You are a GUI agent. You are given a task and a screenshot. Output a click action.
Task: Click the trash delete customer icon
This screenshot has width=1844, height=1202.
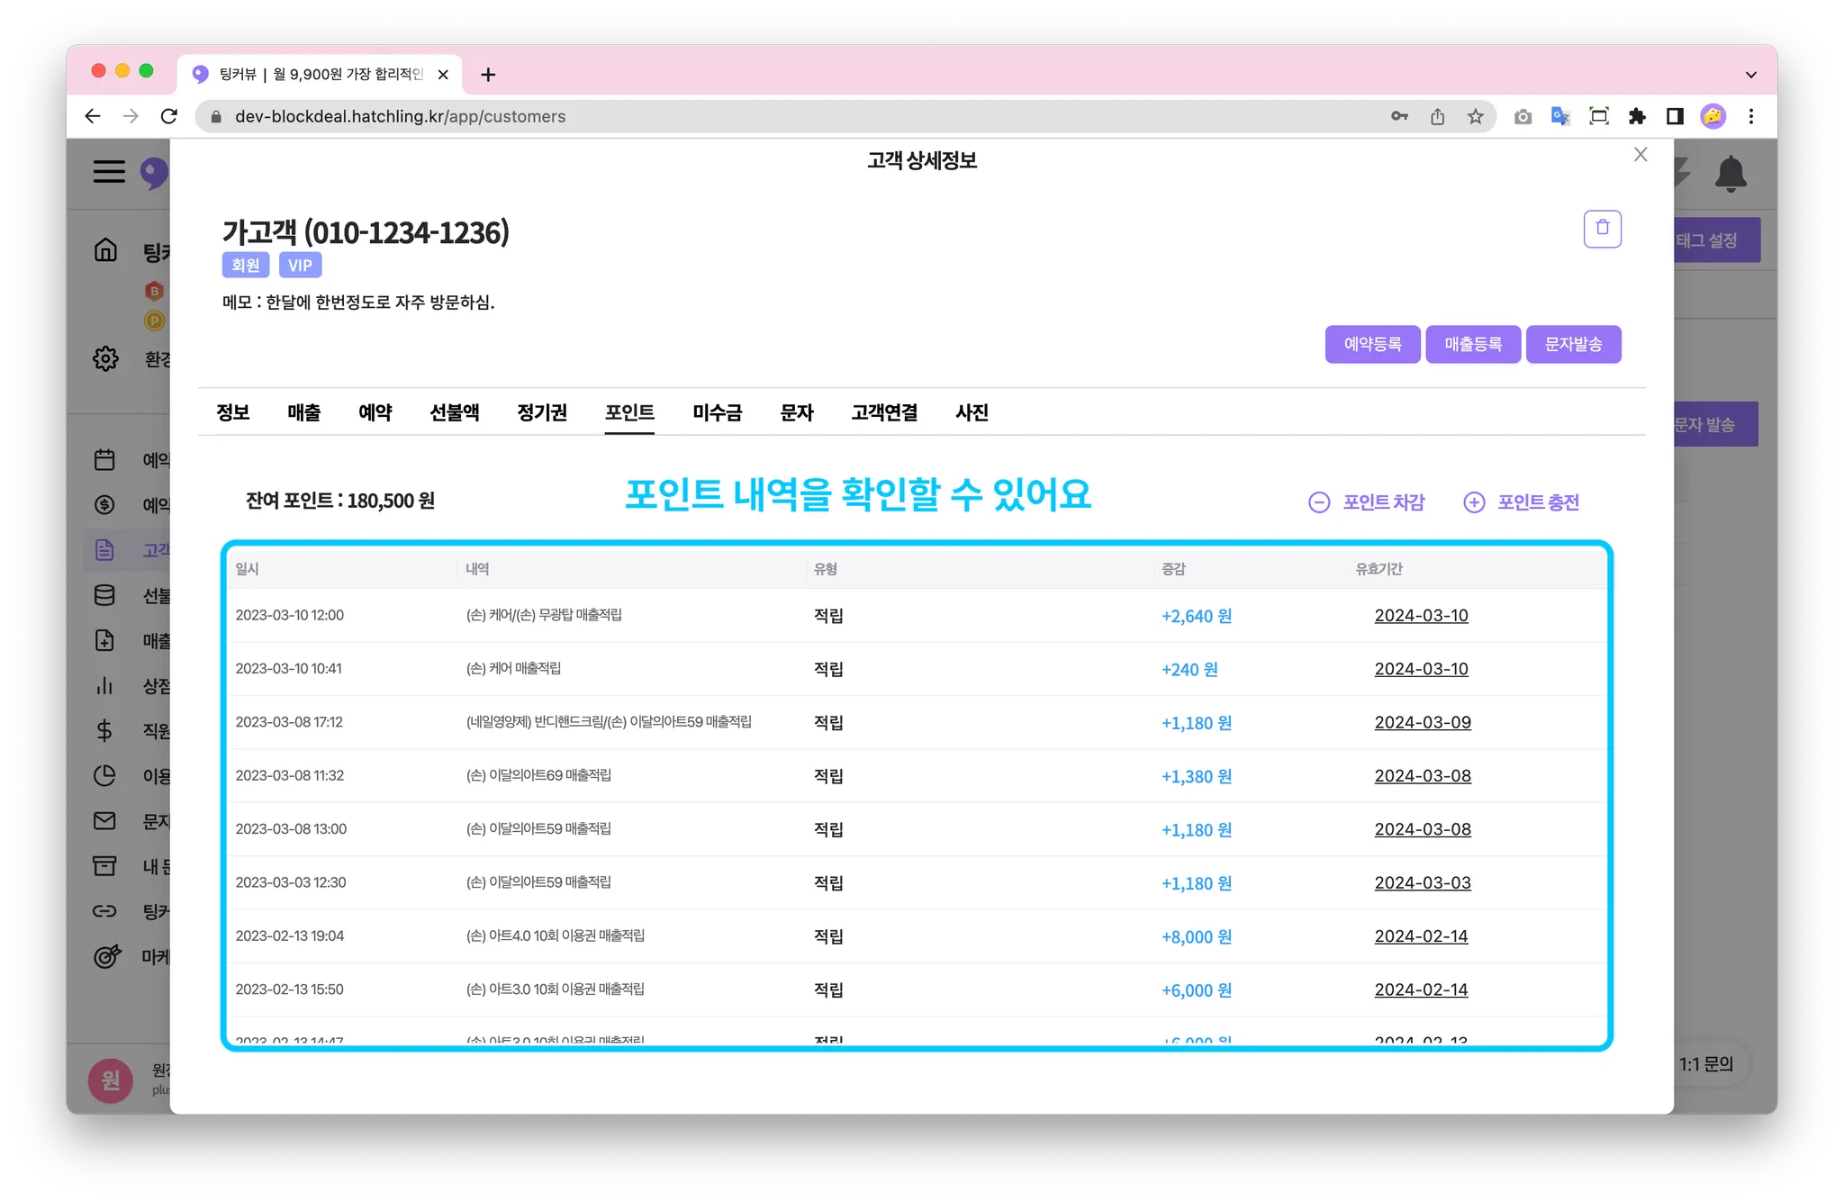click(1602, 229)
